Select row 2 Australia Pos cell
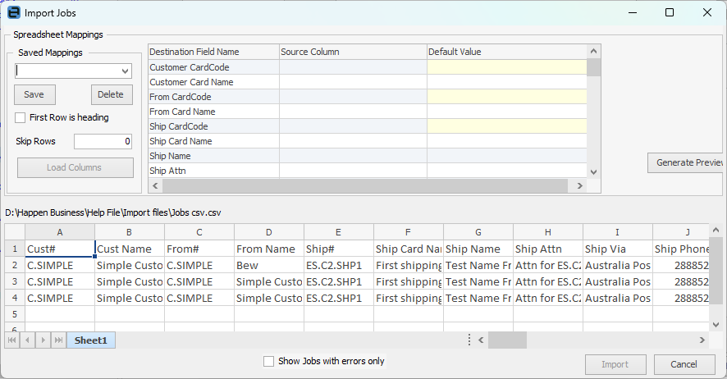727x379 pixels. click(x=618, y=266)
